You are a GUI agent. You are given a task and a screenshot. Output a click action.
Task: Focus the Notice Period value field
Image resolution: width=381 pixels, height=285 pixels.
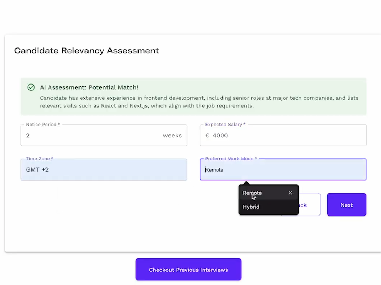[90, 136]
